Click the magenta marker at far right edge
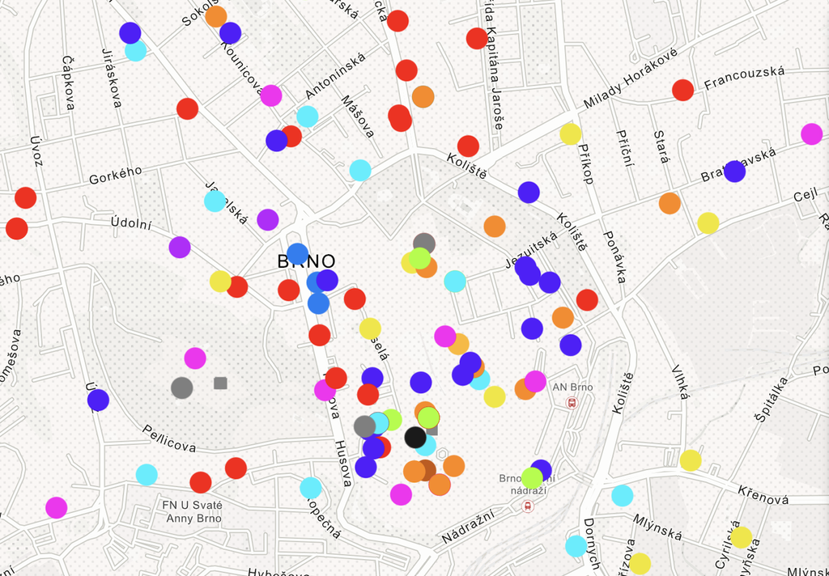The width and height of the screenshot is (829, 576). coord(811,134)
